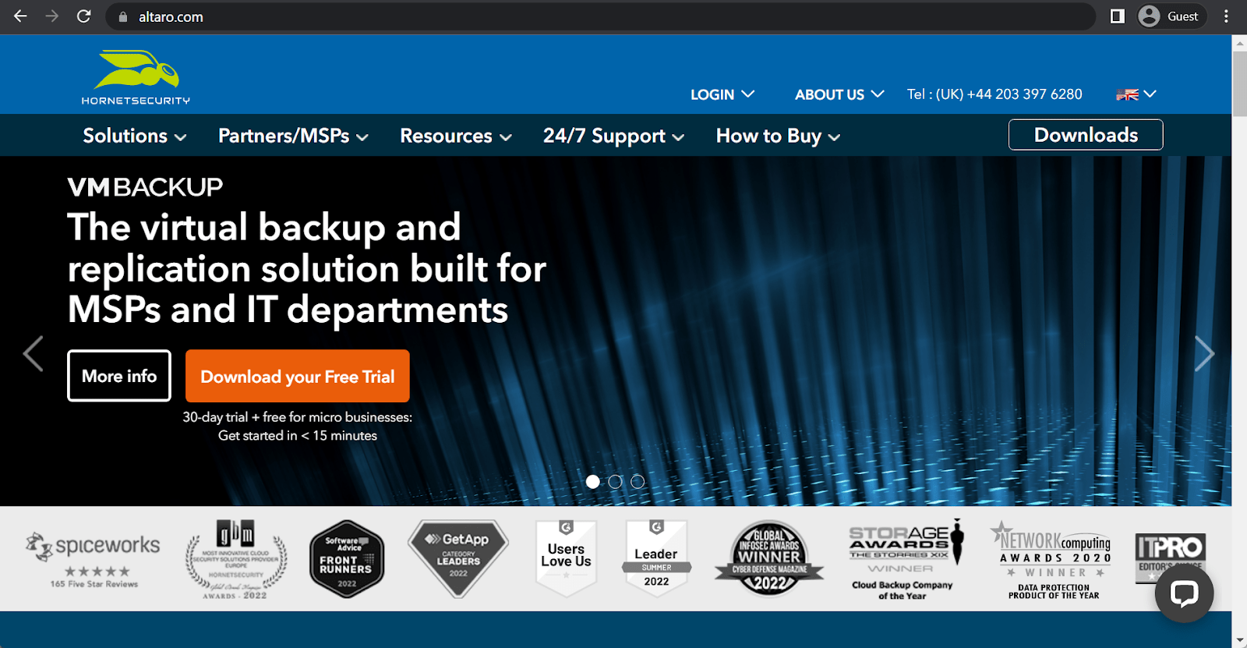The image size is (1247, 648).
Task: Select the first carousel slide dot
Action: pos(593,482)
